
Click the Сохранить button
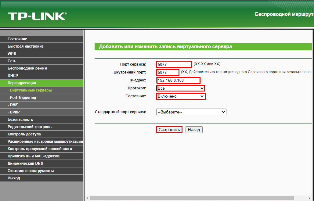point(169,130)
